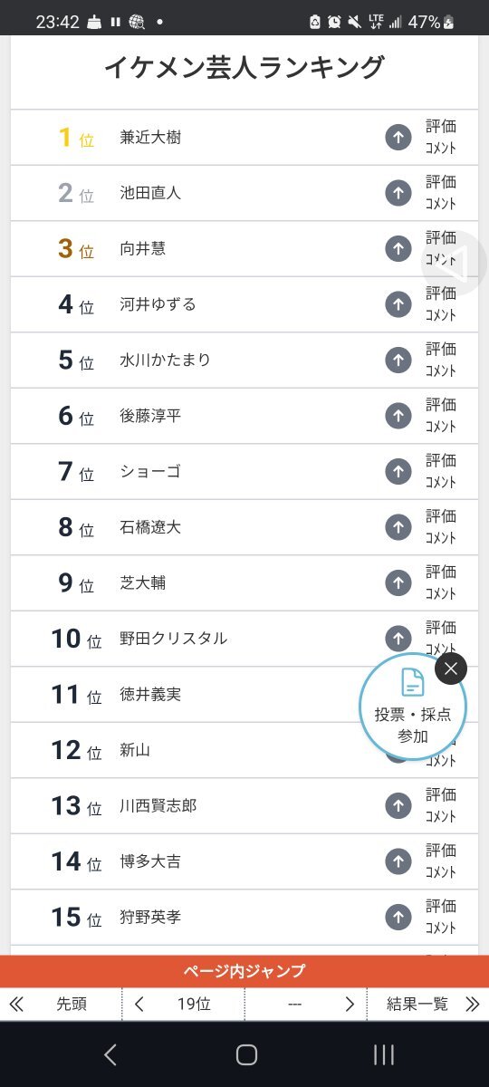
Task: Go to 結果一覧 in bottom bar
Action: coord(427,1004)
